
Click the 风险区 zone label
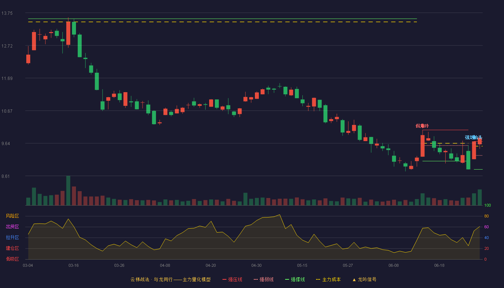(x=12, y=216)
